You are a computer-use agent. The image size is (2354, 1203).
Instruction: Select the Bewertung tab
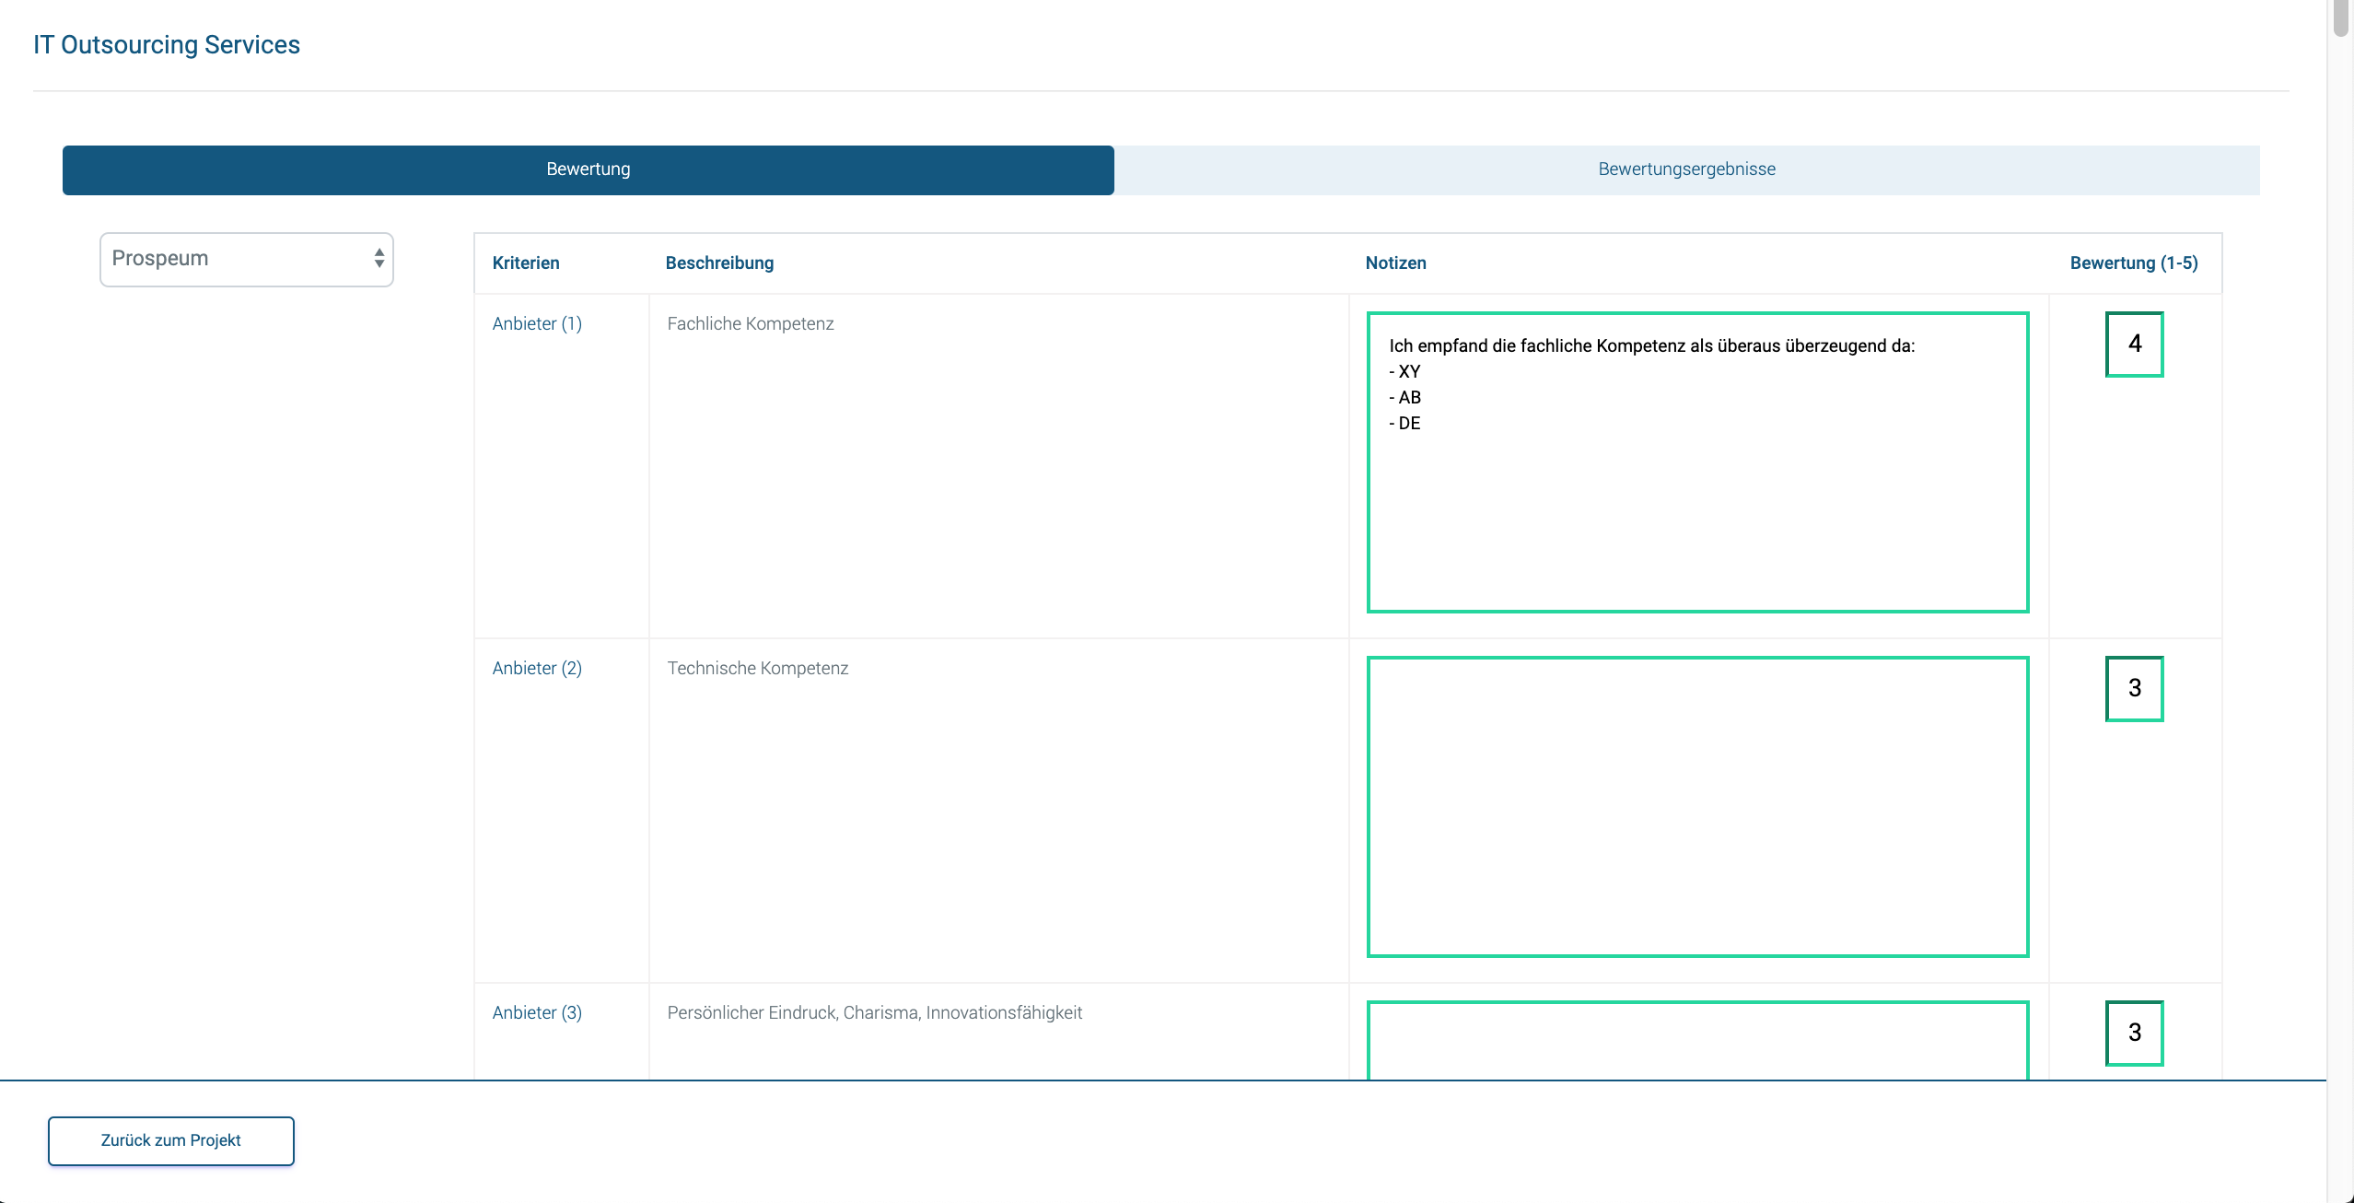tap(588, 169)
